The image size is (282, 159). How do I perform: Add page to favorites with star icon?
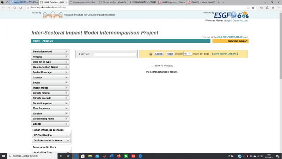click(x=253, y=7)
